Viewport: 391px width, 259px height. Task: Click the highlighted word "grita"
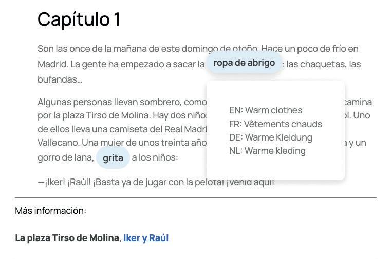pos(113,158)
